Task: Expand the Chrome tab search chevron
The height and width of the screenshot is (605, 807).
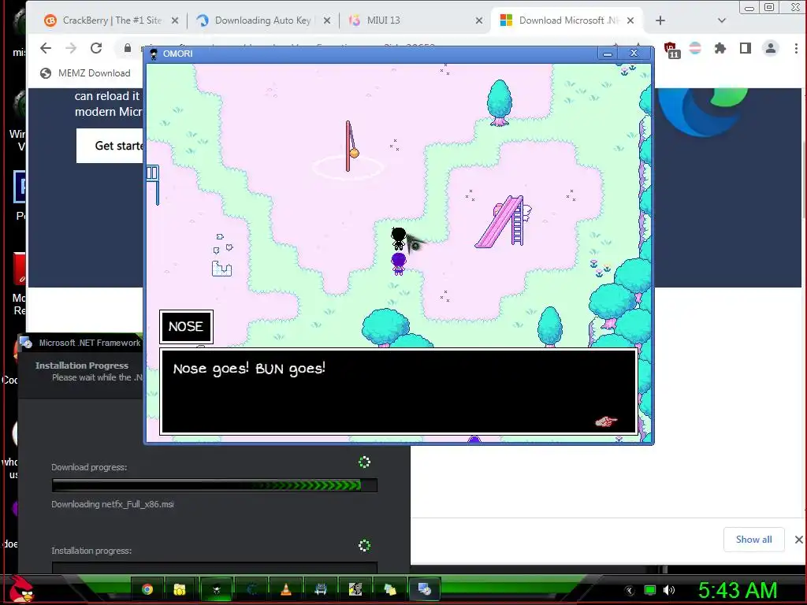Action: (x=722, y=20)
